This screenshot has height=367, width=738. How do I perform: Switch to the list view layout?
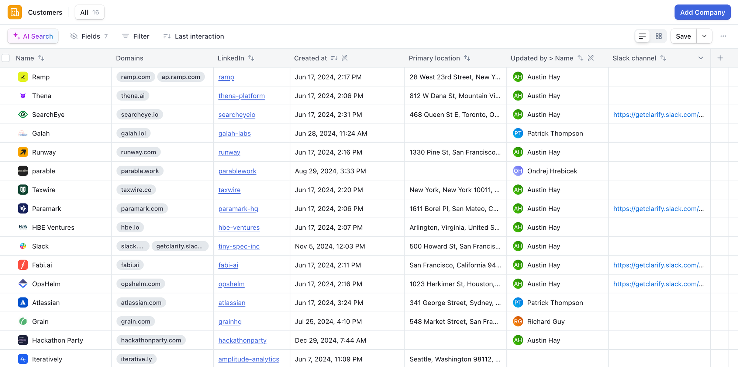[642, 36]
